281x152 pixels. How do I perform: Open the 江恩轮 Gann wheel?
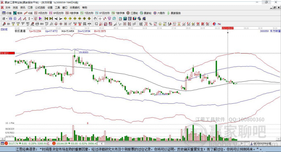pos(132,13)
